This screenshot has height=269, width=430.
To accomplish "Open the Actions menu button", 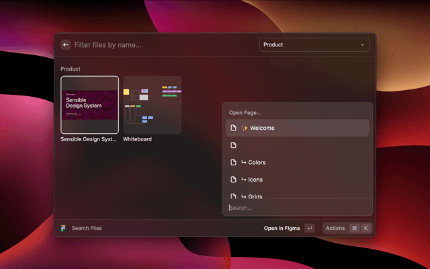I will (x=335, y=228).
